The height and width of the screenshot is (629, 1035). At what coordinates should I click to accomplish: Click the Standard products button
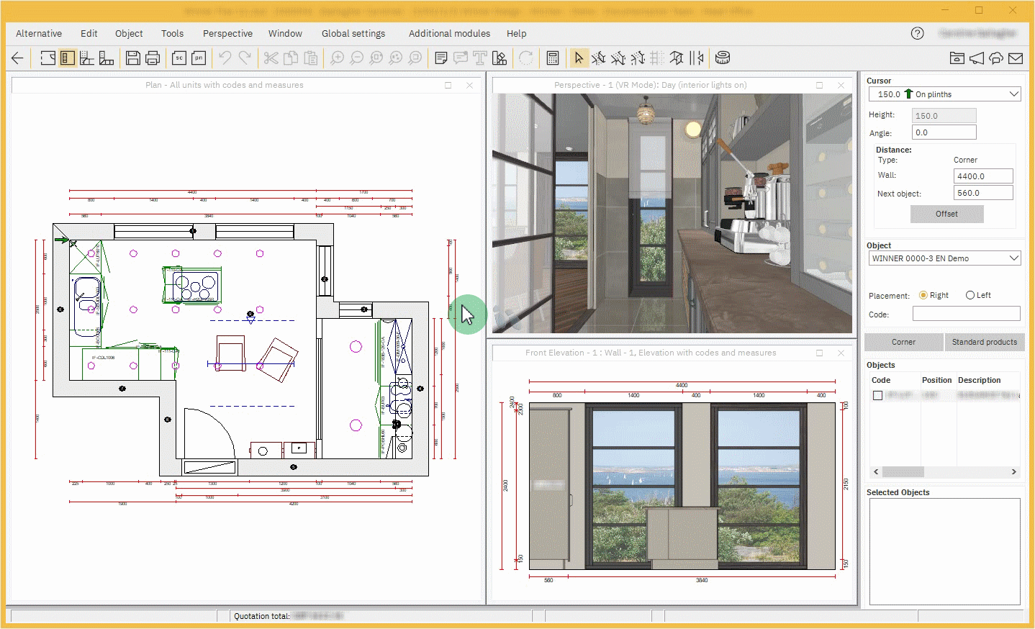click(x=984, y=342)
